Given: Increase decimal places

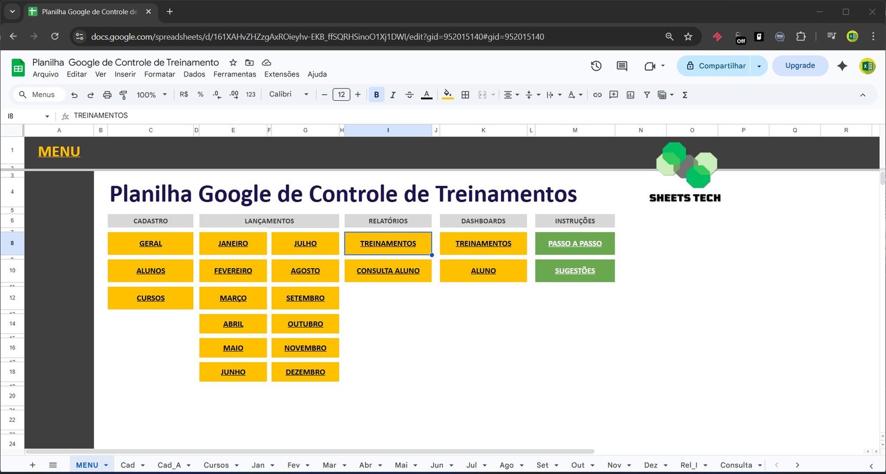Looking at the screenshot, I should pos(234,95).
